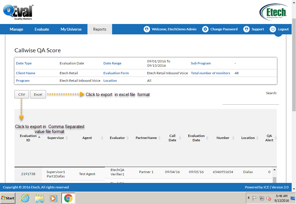This screenshot has width=296, height=204.
Task: Click the network tray icon
Action: pos(262,198)
